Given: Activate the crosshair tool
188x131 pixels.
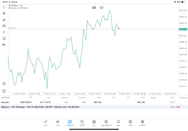Looking at the screenshot, I should tap(4, 7).
